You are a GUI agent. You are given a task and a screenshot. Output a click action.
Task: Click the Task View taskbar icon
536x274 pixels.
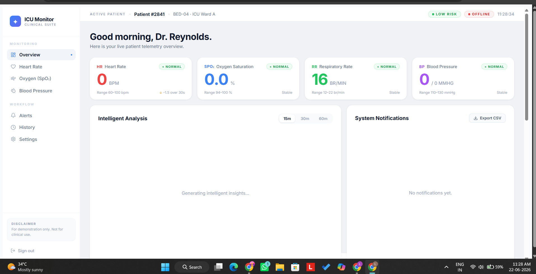(218, 267)
